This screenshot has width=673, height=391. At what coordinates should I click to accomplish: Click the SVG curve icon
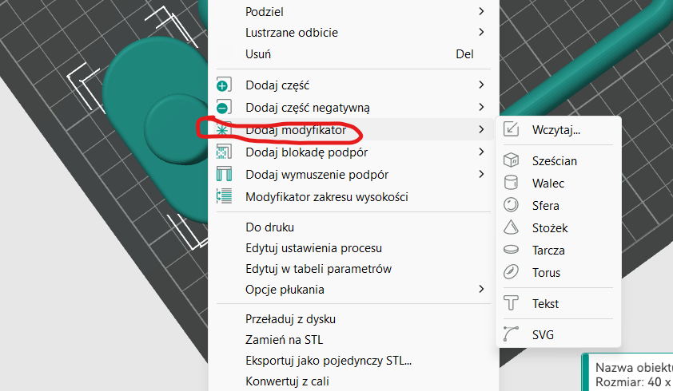tap(511, 335)
